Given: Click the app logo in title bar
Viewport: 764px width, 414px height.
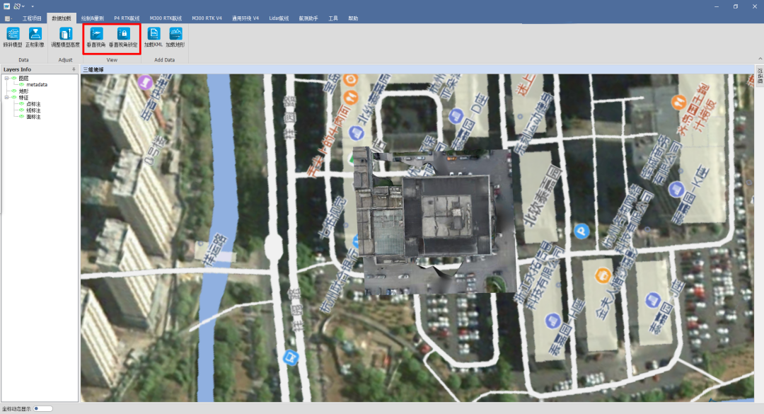Looking at the screenshot, I should pos(7,6).
